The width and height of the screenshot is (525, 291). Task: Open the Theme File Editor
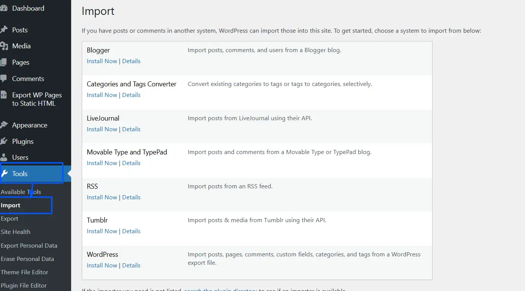(24, 272)
